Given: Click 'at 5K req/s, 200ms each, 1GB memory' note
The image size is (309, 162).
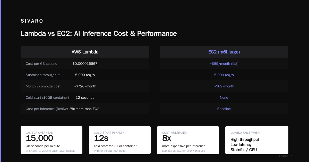Looking at the screenshot, I should click(50, 151).
